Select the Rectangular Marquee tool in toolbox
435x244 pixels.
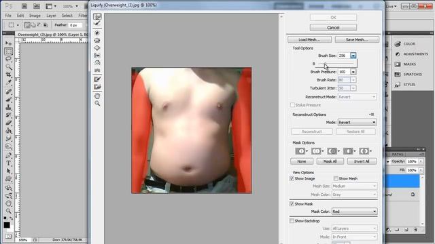[8, 52]
